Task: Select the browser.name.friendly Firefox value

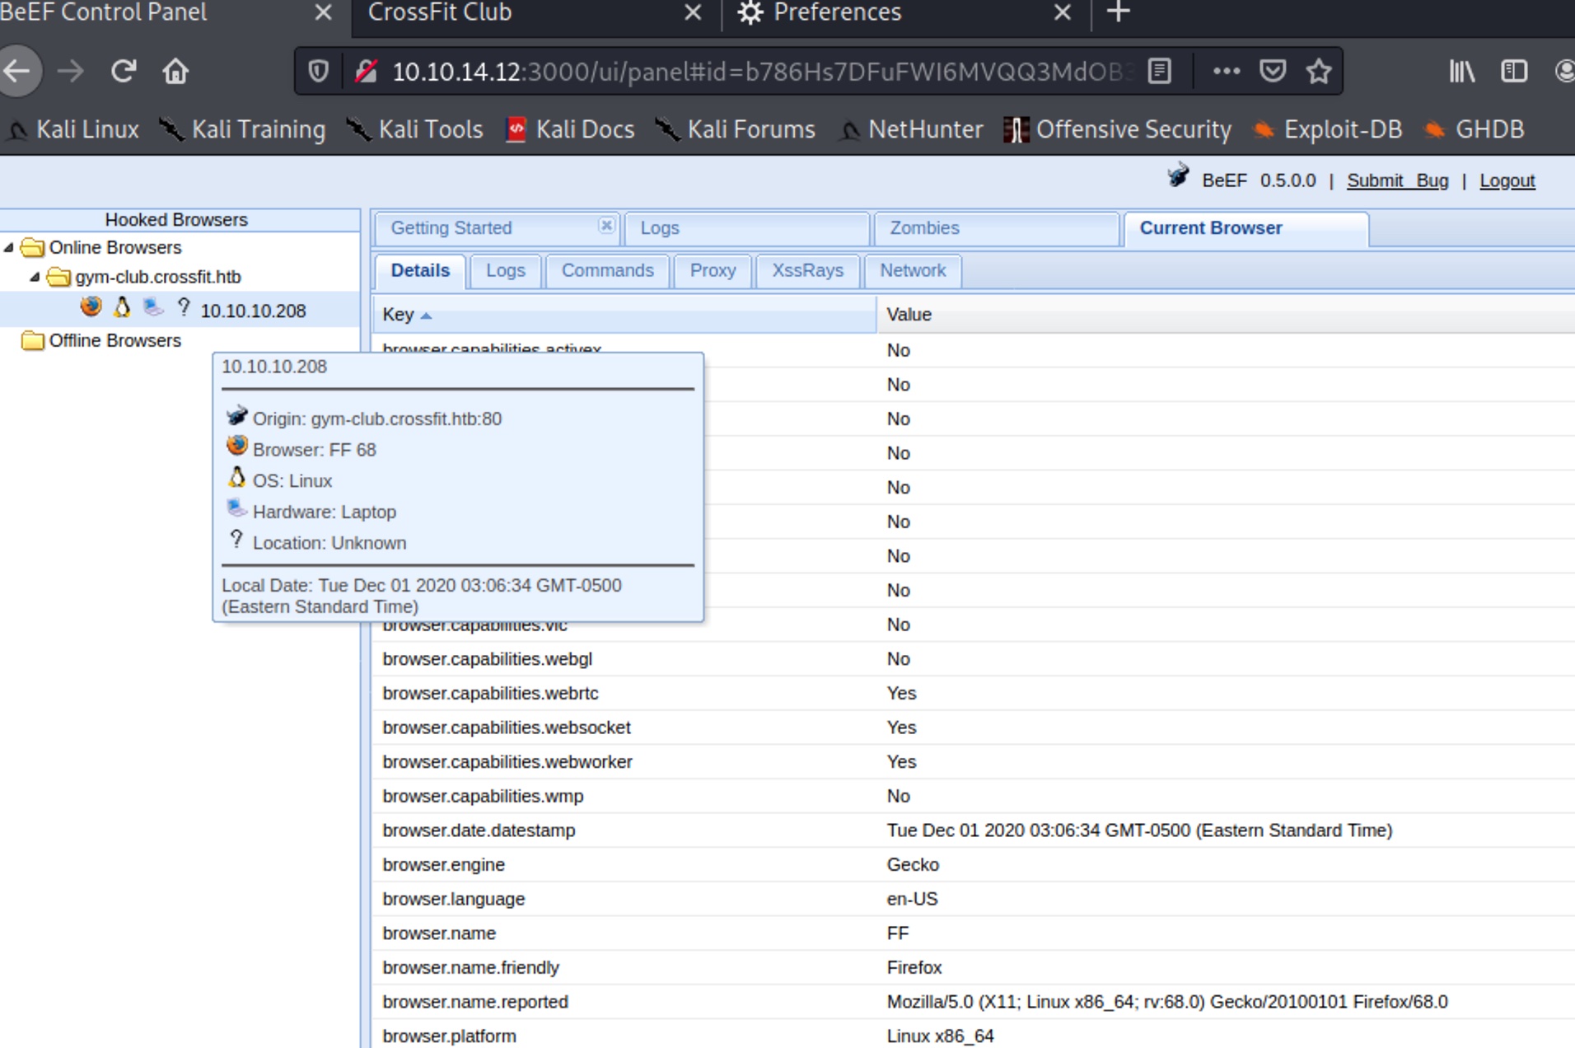Action: (914, 967)
